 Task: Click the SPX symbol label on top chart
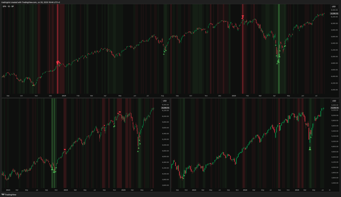point(8,6)
